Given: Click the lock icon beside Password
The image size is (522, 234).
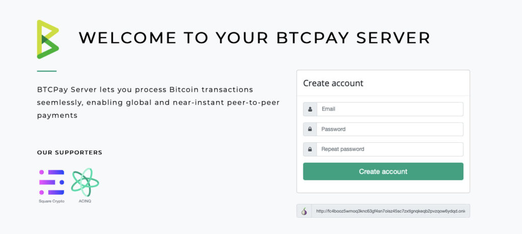Looking at the screenshot, I should (310, 129).
